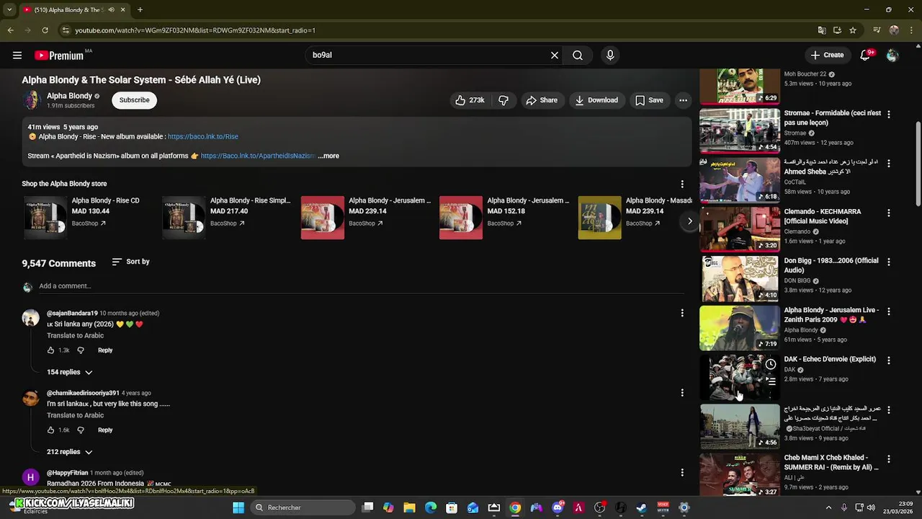Open File Explorer from taskbar
922x519 pixels.
(x=409, y=507)
